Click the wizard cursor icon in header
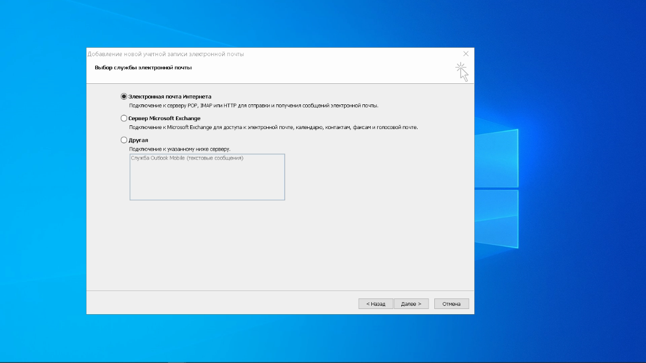Image resolution: width=646 pixels, height=363 pixels. (462, 72)
